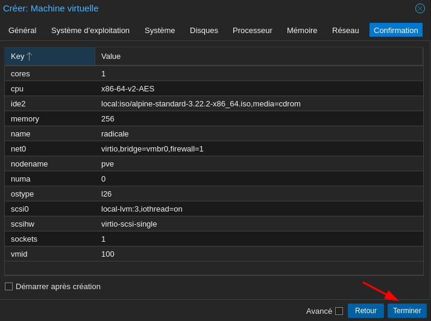Close the Créer: Machine virtuelle dialog
This screenshot has width=431, height=321.
click(420, 8)
